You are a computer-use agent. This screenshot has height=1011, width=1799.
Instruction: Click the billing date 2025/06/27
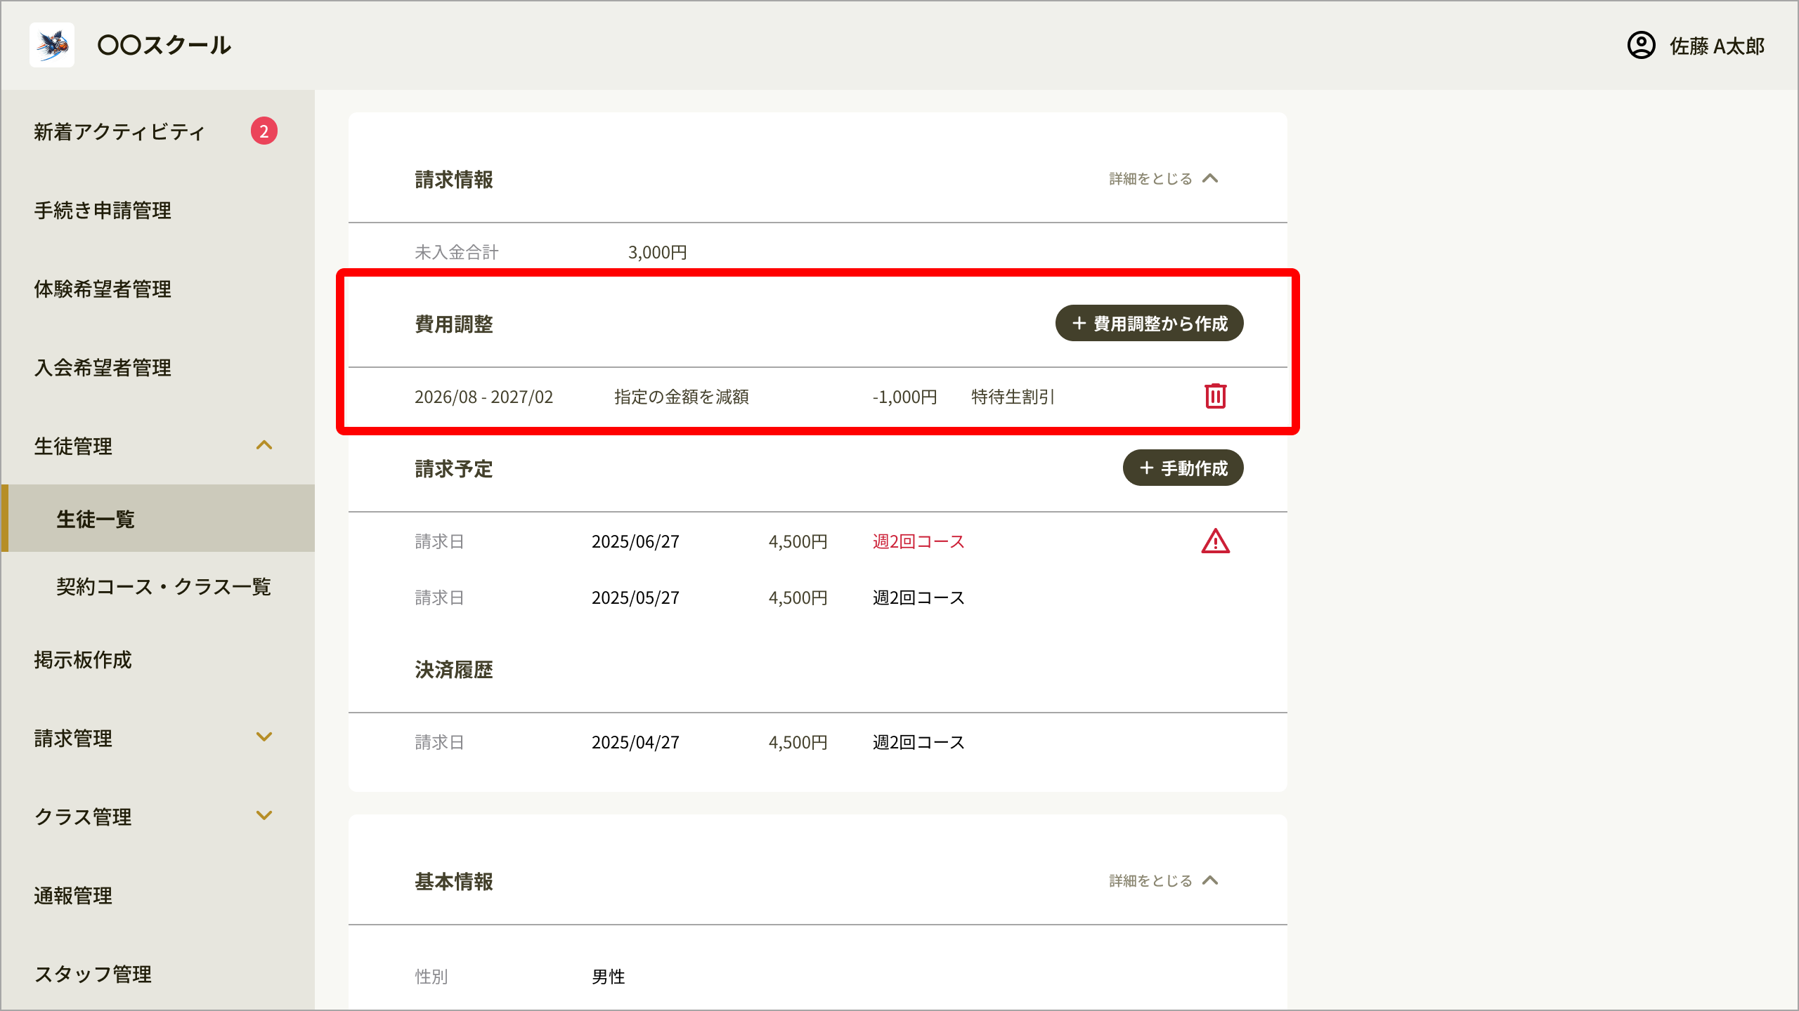click(635, 541)
